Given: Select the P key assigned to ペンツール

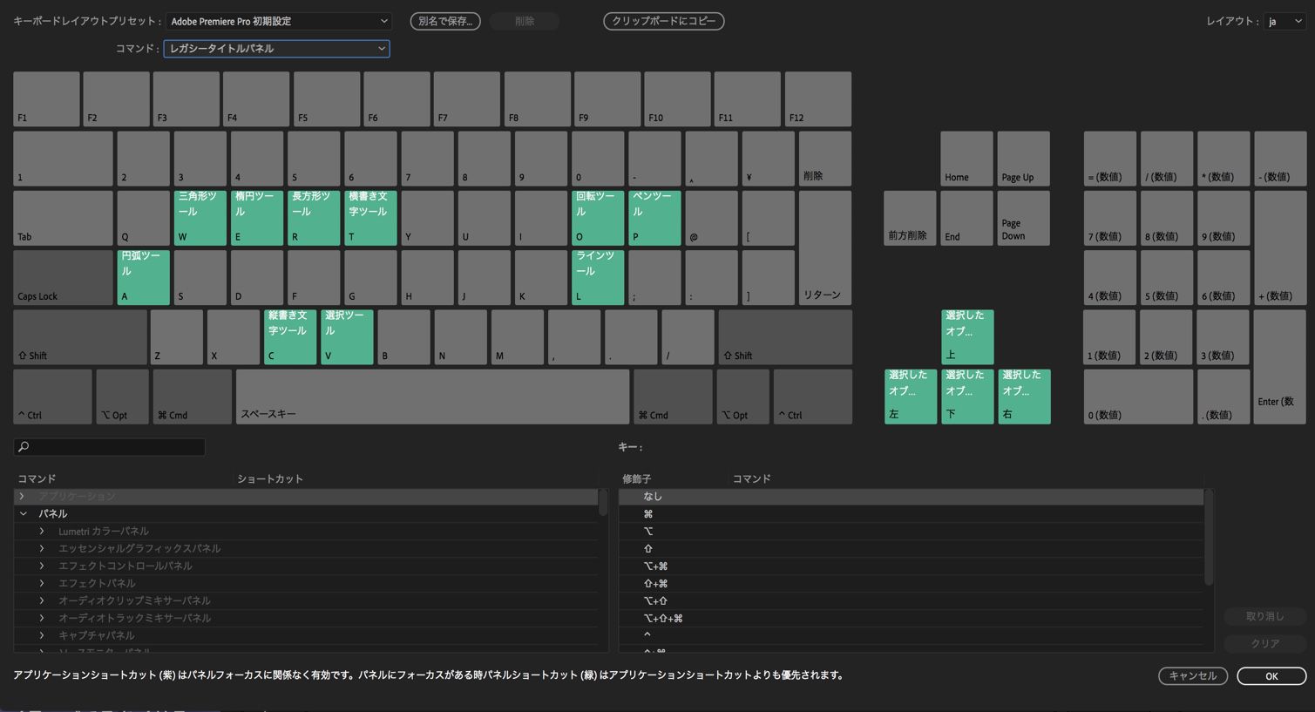Looking at the screenshot, I should [654, 218].
